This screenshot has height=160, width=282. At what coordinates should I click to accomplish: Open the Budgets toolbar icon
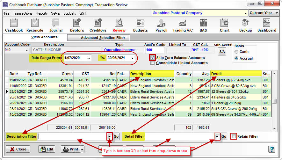pos(140,25)
